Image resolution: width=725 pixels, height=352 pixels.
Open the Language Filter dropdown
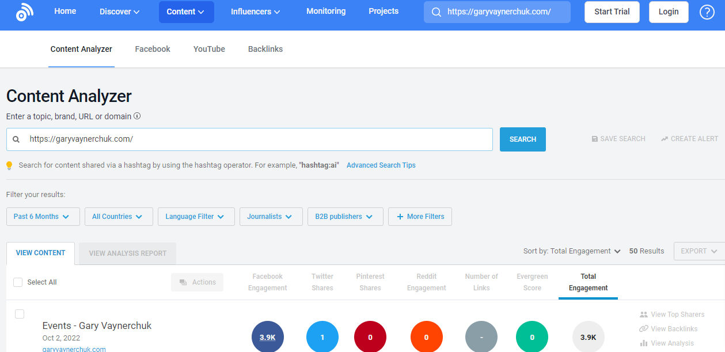196,217
